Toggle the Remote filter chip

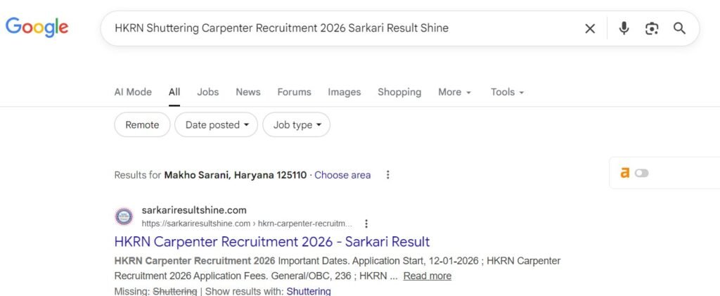coord(142,124)
